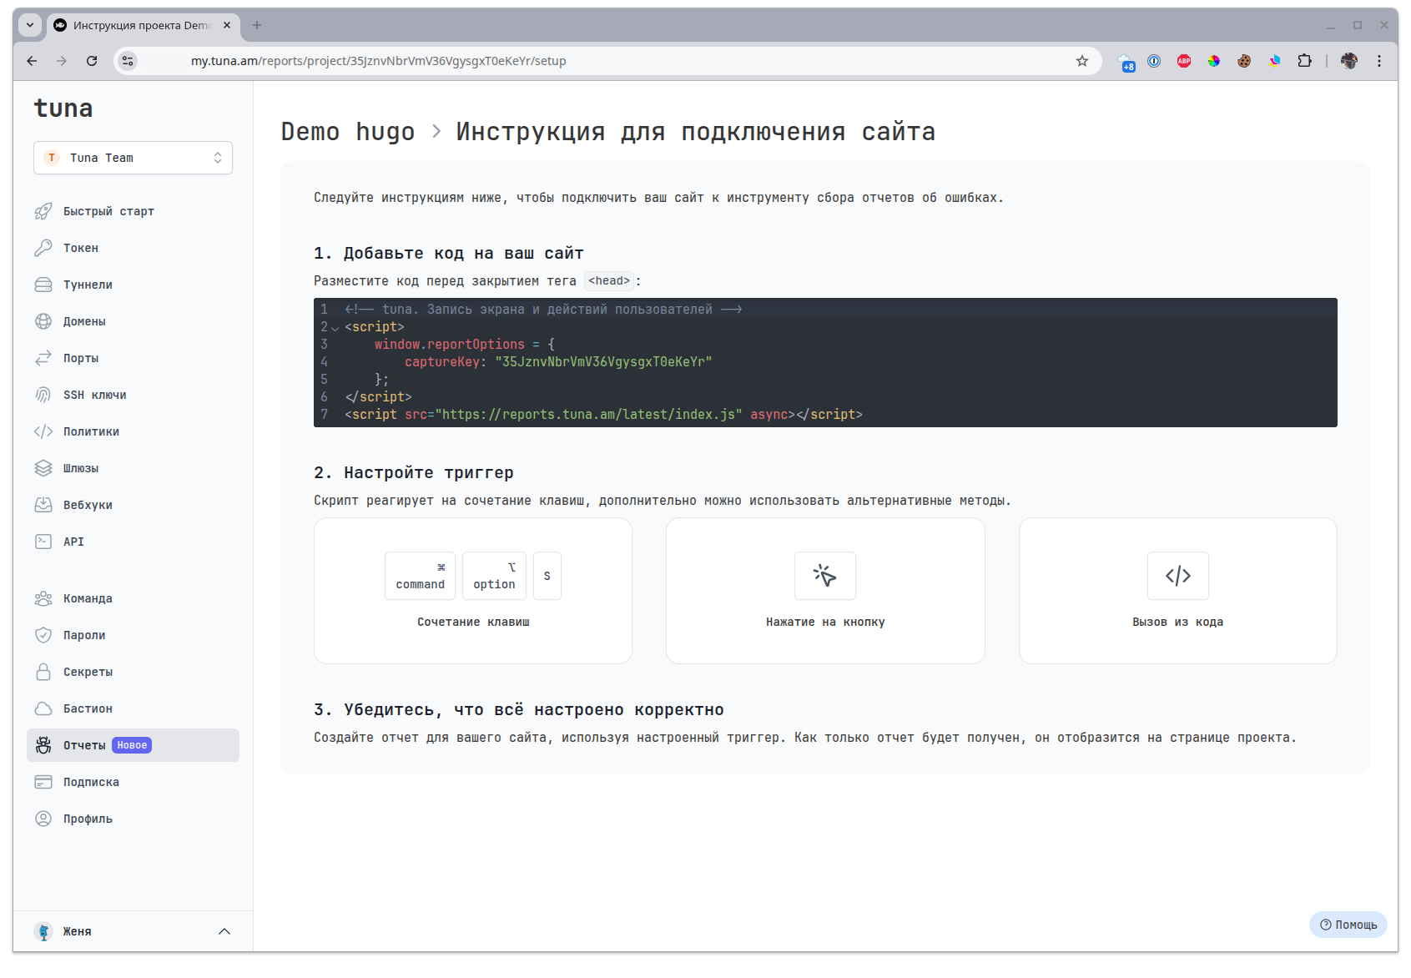This screenshot has height=978, width=1411.
Task: Select the Пароли shield icon
Action: (x=43, y=635)
